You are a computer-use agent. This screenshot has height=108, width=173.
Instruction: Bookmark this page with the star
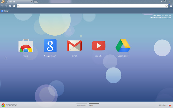167,6
